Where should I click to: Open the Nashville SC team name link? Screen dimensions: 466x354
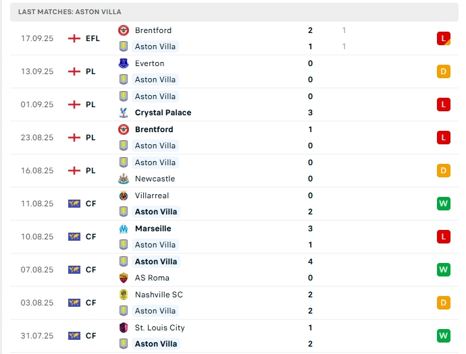[x=159, y=295]
